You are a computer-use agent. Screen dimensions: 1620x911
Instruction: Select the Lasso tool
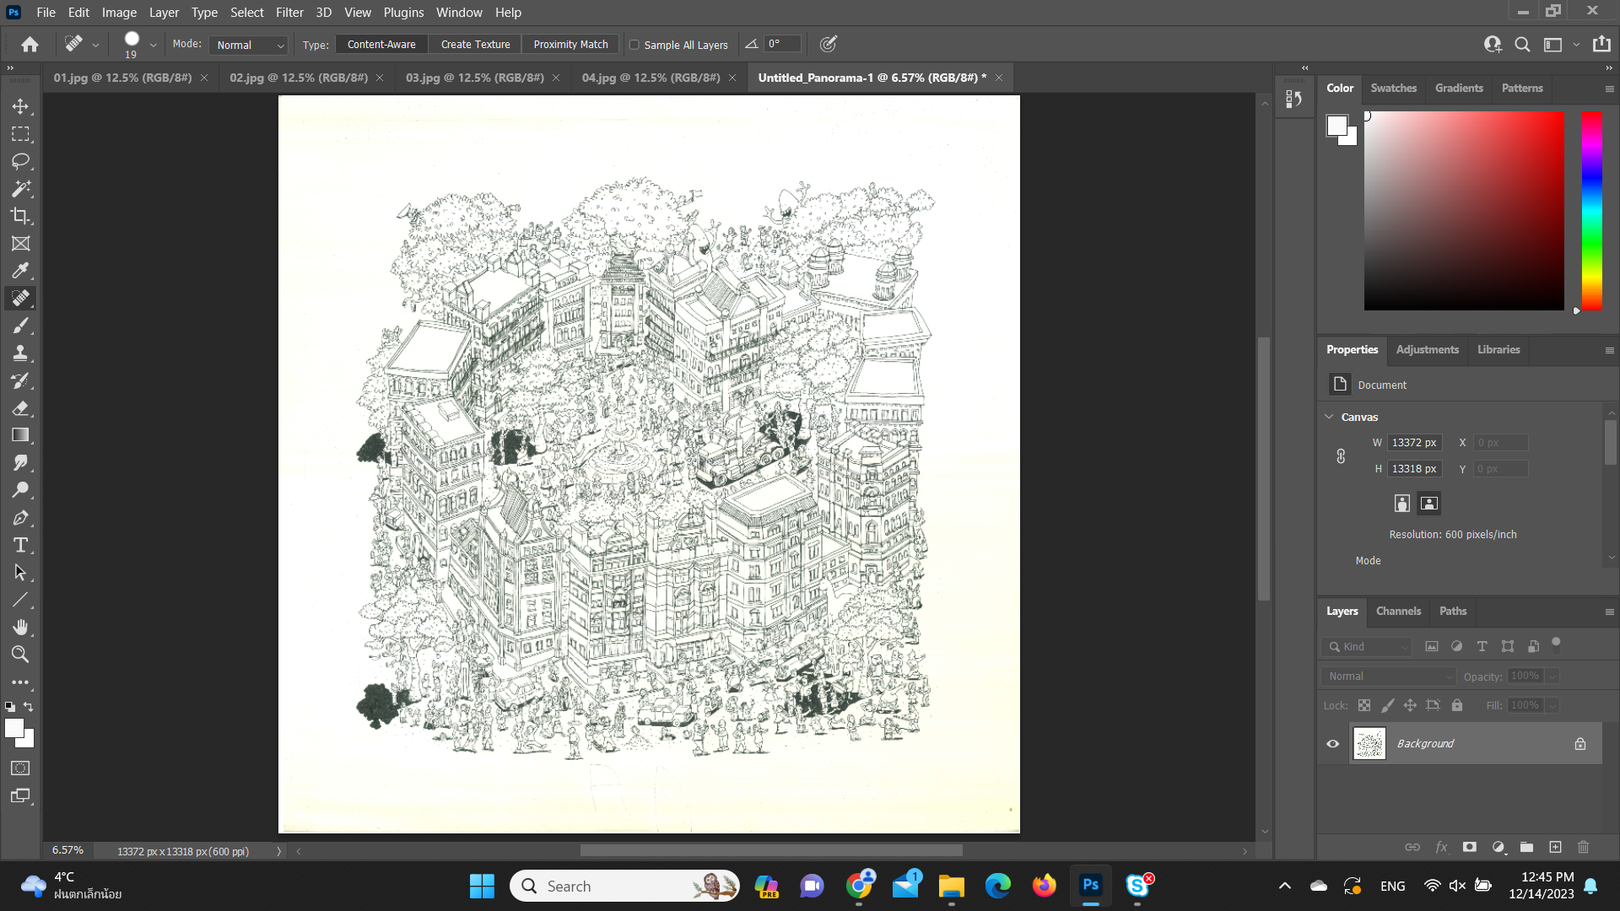click(20, 161)
